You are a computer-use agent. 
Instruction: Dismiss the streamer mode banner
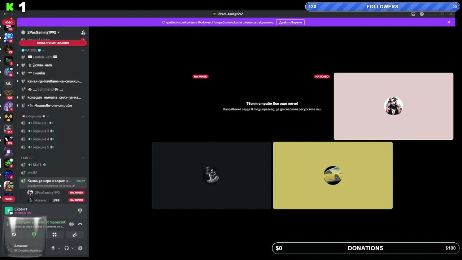[x=449, y=22]
